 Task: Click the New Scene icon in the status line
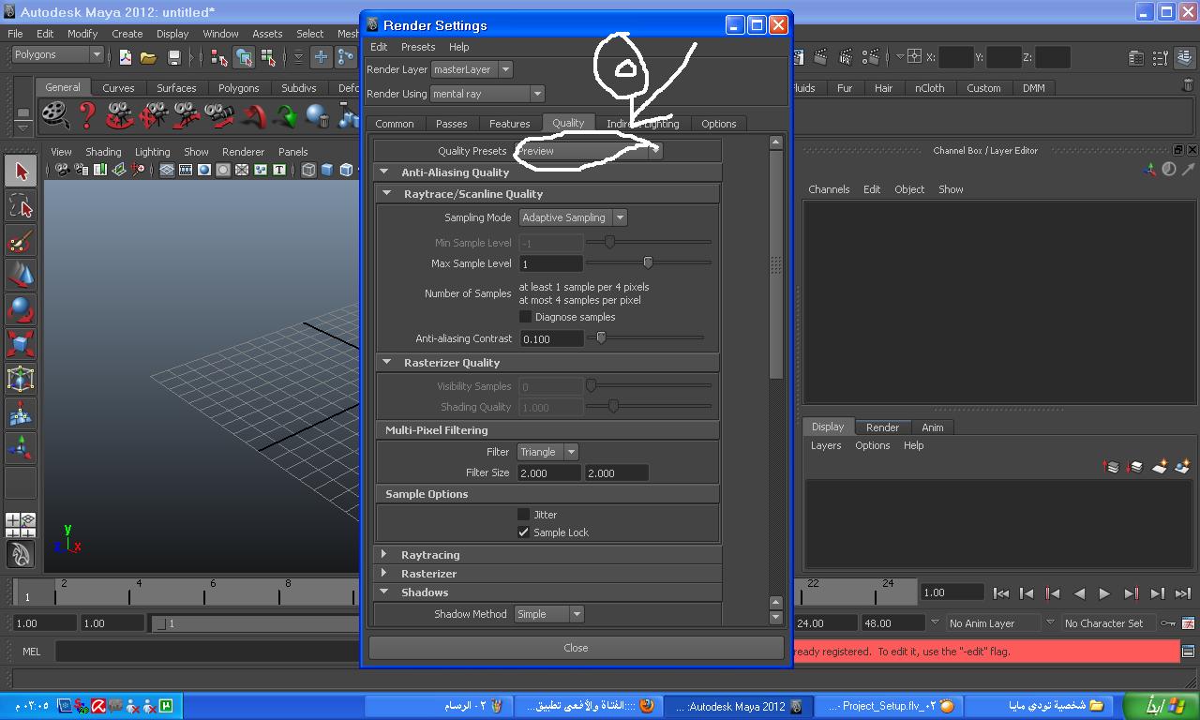tap(125, 57)
